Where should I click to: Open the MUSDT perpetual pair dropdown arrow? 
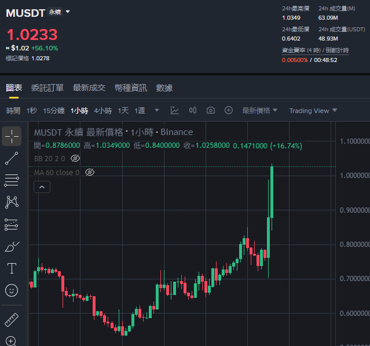click(x=68, y=12)
